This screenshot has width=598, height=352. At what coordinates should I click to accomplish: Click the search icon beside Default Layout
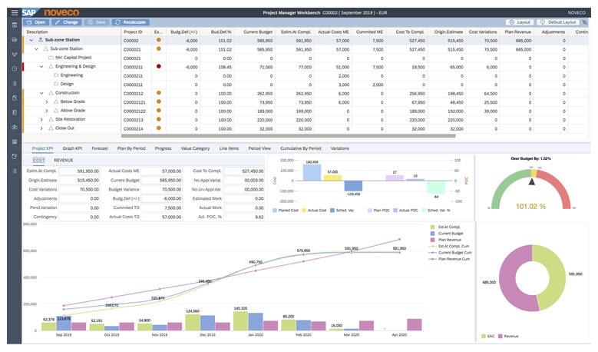tap(585, 22)
